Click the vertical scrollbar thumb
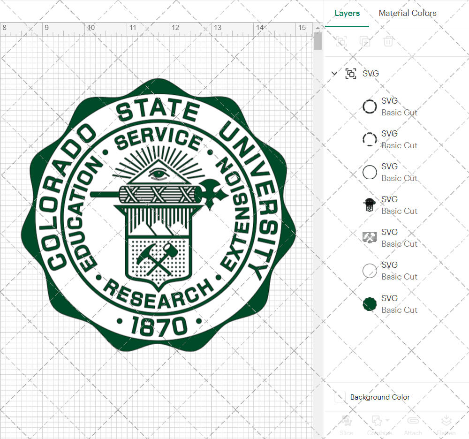Viewport: 469px width, 439px height. [x=318, y=41]
